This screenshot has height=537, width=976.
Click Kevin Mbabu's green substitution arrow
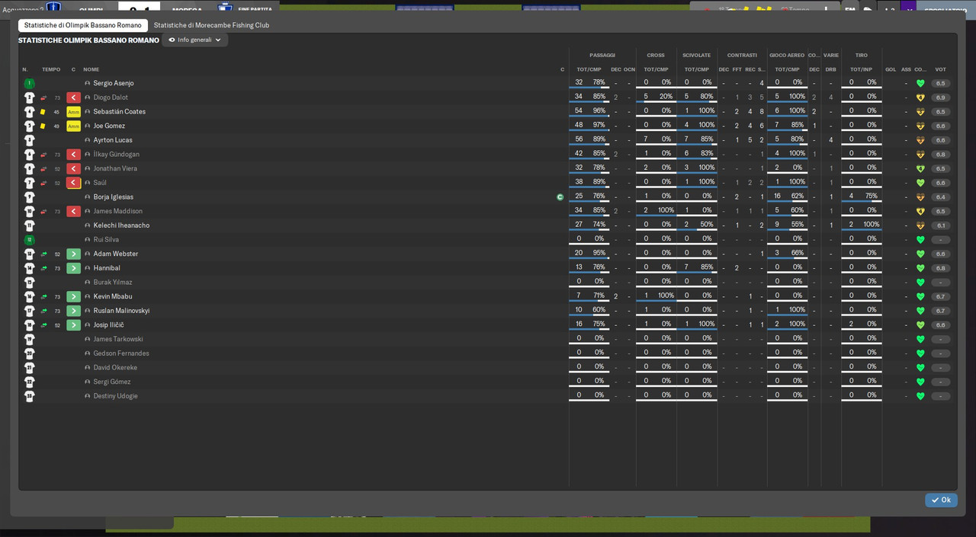pos(73,296)
